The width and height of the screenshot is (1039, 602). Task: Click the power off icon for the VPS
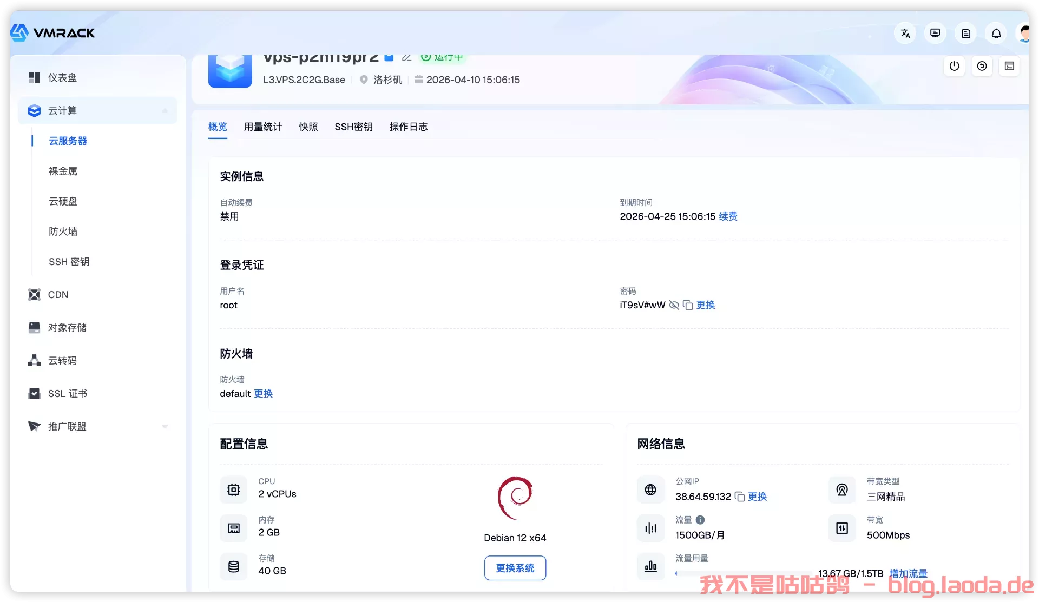click(x=954, y=66)
